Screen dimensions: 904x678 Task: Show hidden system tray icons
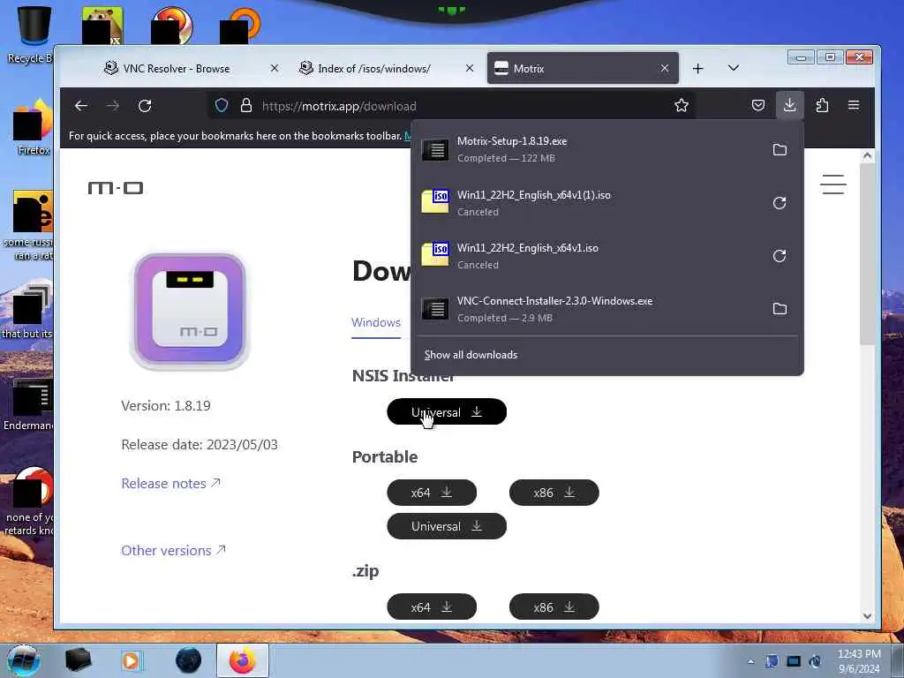coord(750,661)
